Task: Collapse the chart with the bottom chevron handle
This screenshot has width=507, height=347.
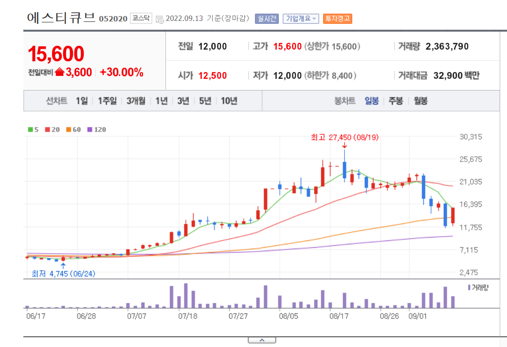Action: pos(262,340)
